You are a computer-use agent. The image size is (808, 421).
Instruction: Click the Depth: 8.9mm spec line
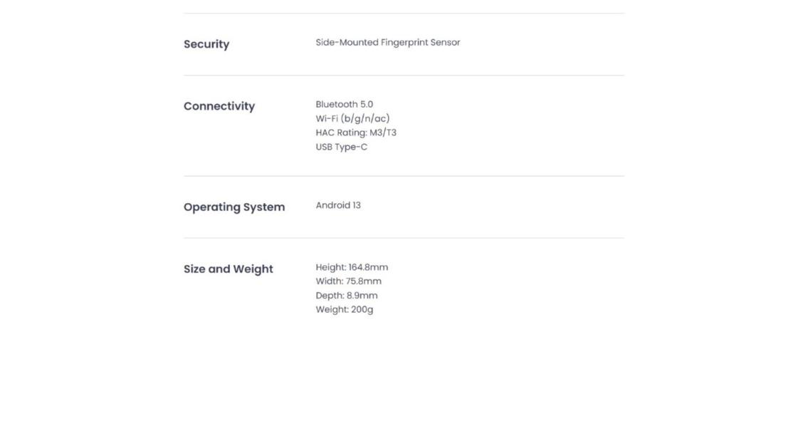(x=347, y=296)
